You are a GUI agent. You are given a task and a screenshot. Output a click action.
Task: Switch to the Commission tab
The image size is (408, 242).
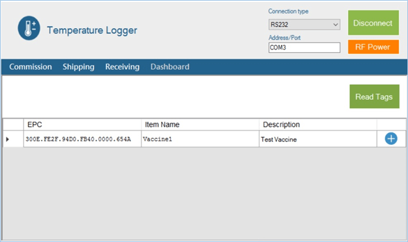point(31,67)
